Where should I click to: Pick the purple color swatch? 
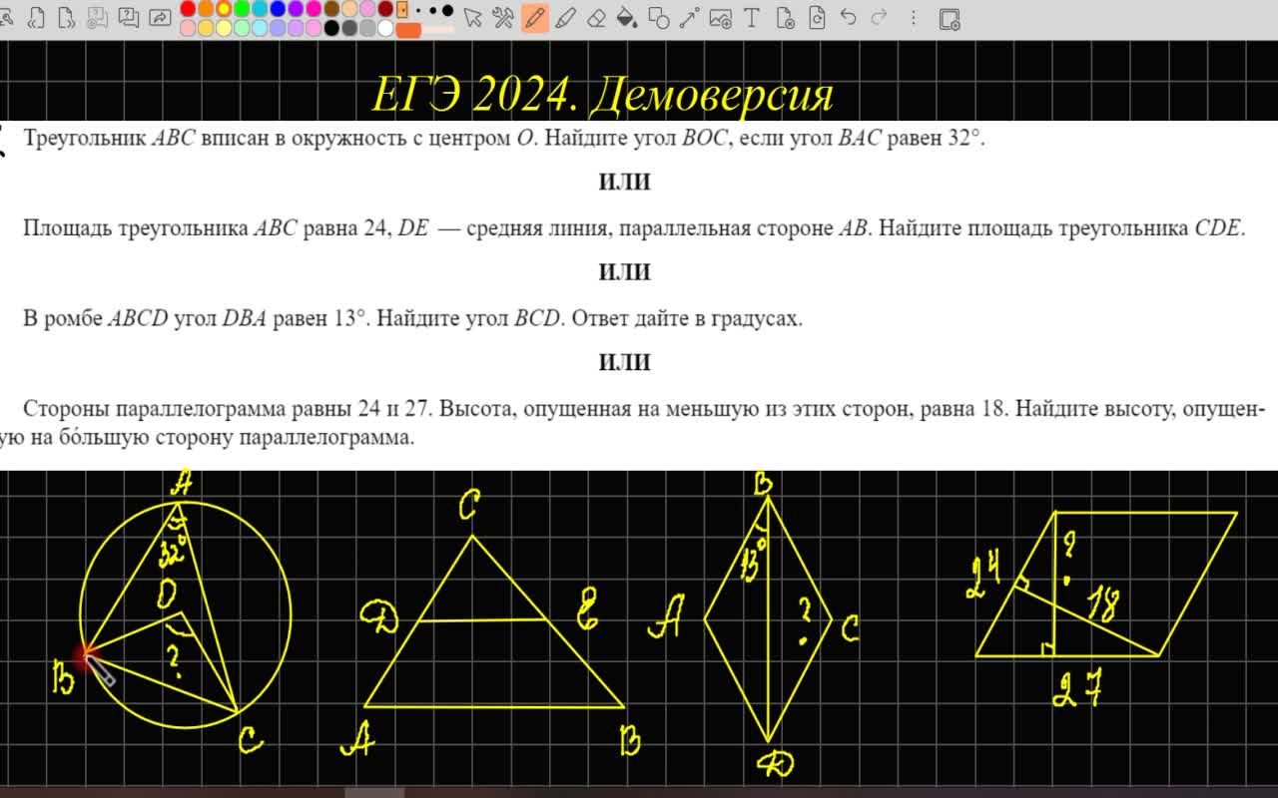[x=296, y=9]
